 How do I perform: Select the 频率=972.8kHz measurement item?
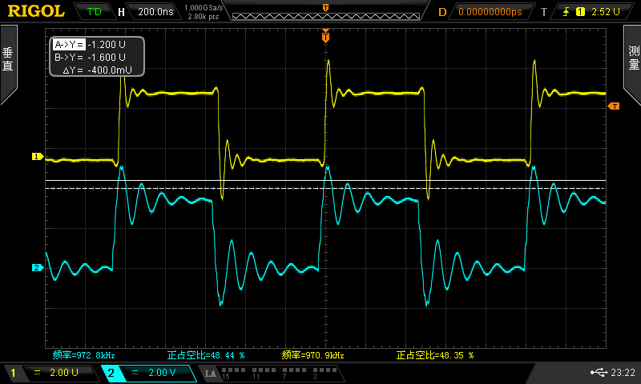(83, 354)
